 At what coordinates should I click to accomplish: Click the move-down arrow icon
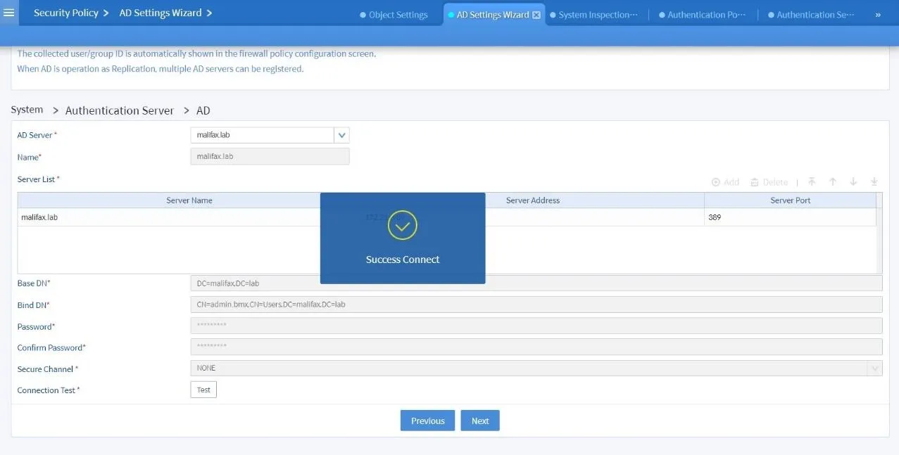tap(853, 181)
